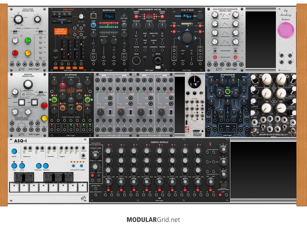The width and height of the screenshot is (307, 225).
Task: Click the left DRIVE knob on Swords
Action: point(211,81)
